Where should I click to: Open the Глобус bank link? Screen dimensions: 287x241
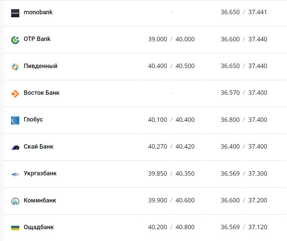click(x=33, y=119)
